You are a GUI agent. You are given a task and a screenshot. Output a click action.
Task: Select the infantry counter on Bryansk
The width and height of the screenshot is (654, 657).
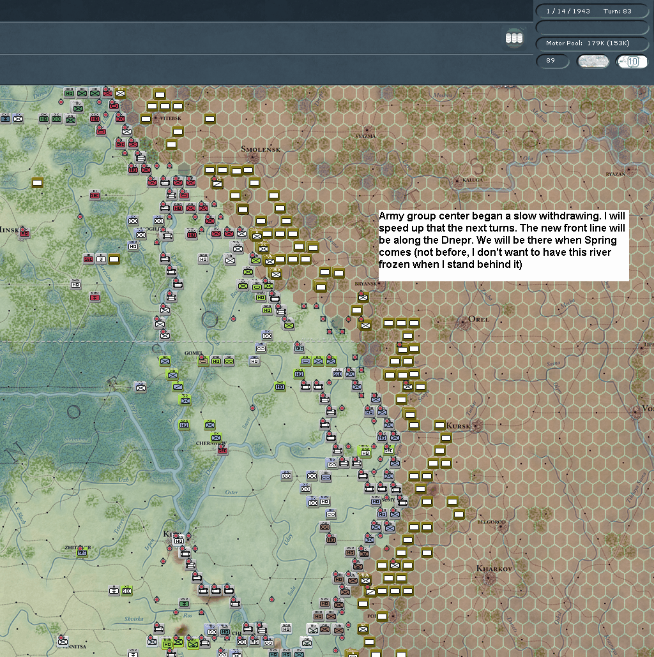(363, 297)
